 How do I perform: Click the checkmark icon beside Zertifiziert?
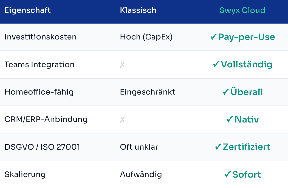(x=218, y=147)
